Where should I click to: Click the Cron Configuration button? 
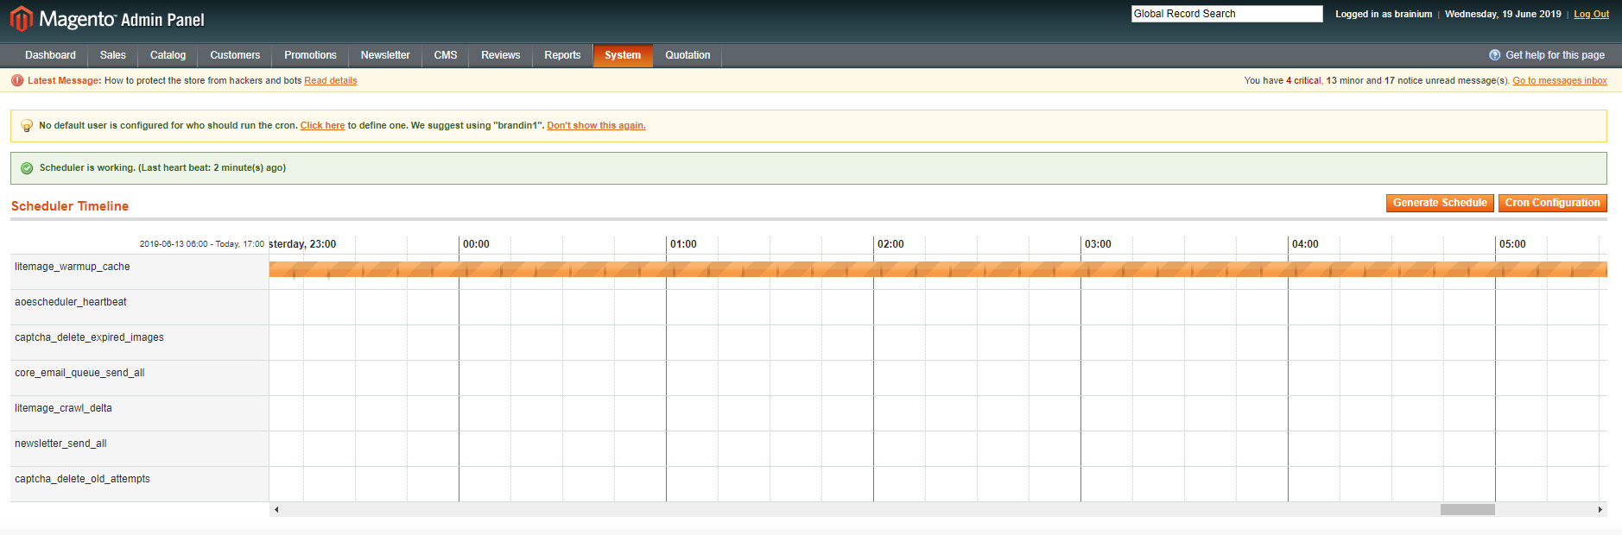point(1552,203)
